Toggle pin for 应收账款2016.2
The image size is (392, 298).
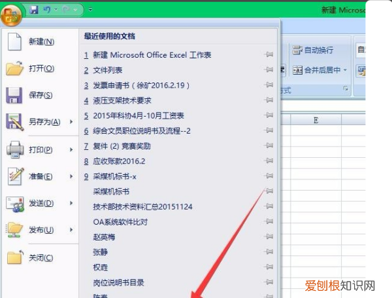[269, 160]
